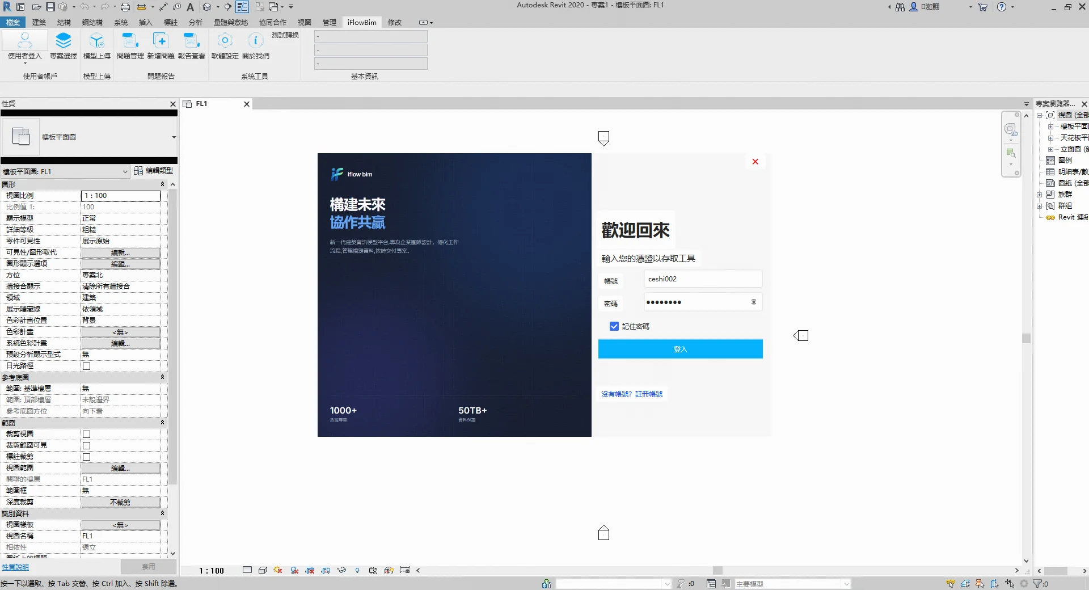Open the view type selector dropdown 樓板平面圖

[x=174, y=137]
